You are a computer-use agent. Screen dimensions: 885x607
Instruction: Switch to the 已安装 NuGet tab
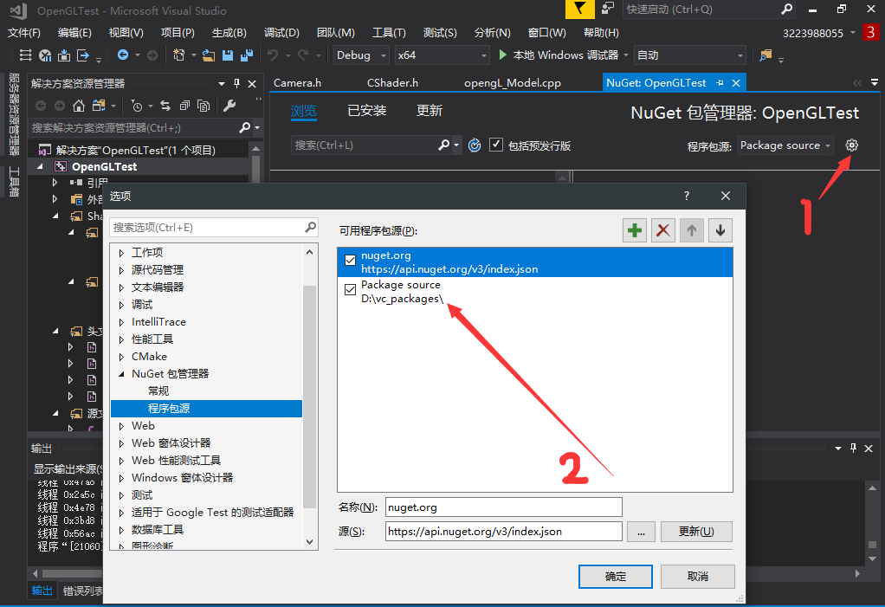pos(367,111)
